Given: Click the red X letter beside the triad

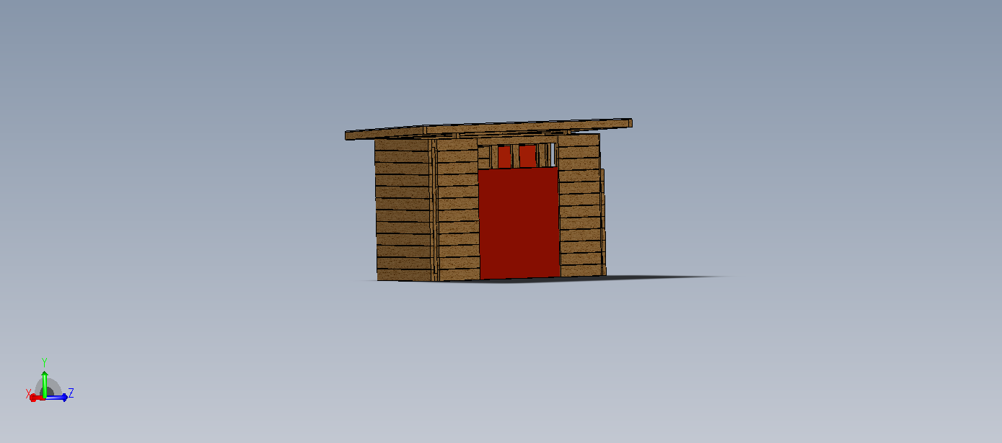Looking at the screenshot, I should click(x=28, y=394).
